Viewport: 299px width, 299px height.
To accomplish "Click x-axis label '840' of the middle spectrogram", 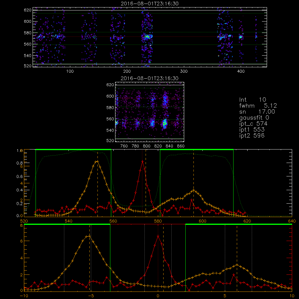I will 169,146.
